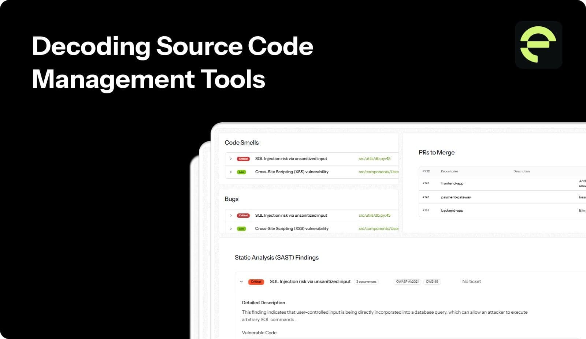This screenshot has height=339, width=586.
Task: Expand Cross-Site Scripting row under Bugs
Action: click(x=231, y=229)
